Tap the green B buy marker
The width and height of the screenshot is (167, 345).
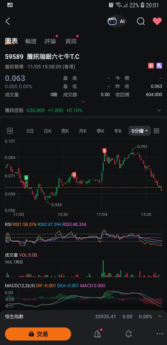coord(26,178)
